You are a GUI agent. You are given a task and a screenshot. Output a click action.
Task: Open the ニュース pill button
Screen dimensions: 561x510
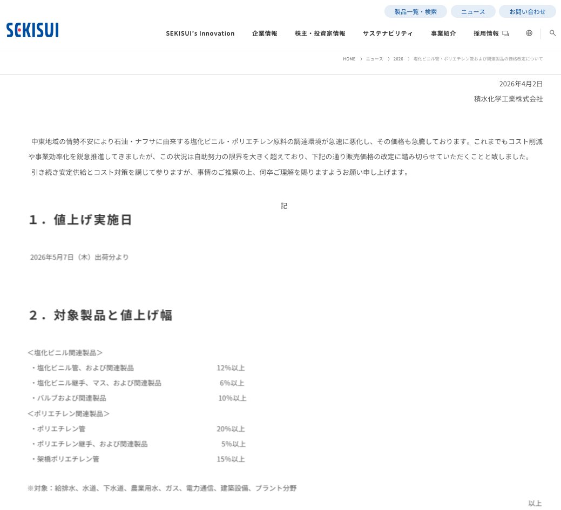[x=473, y=12]
